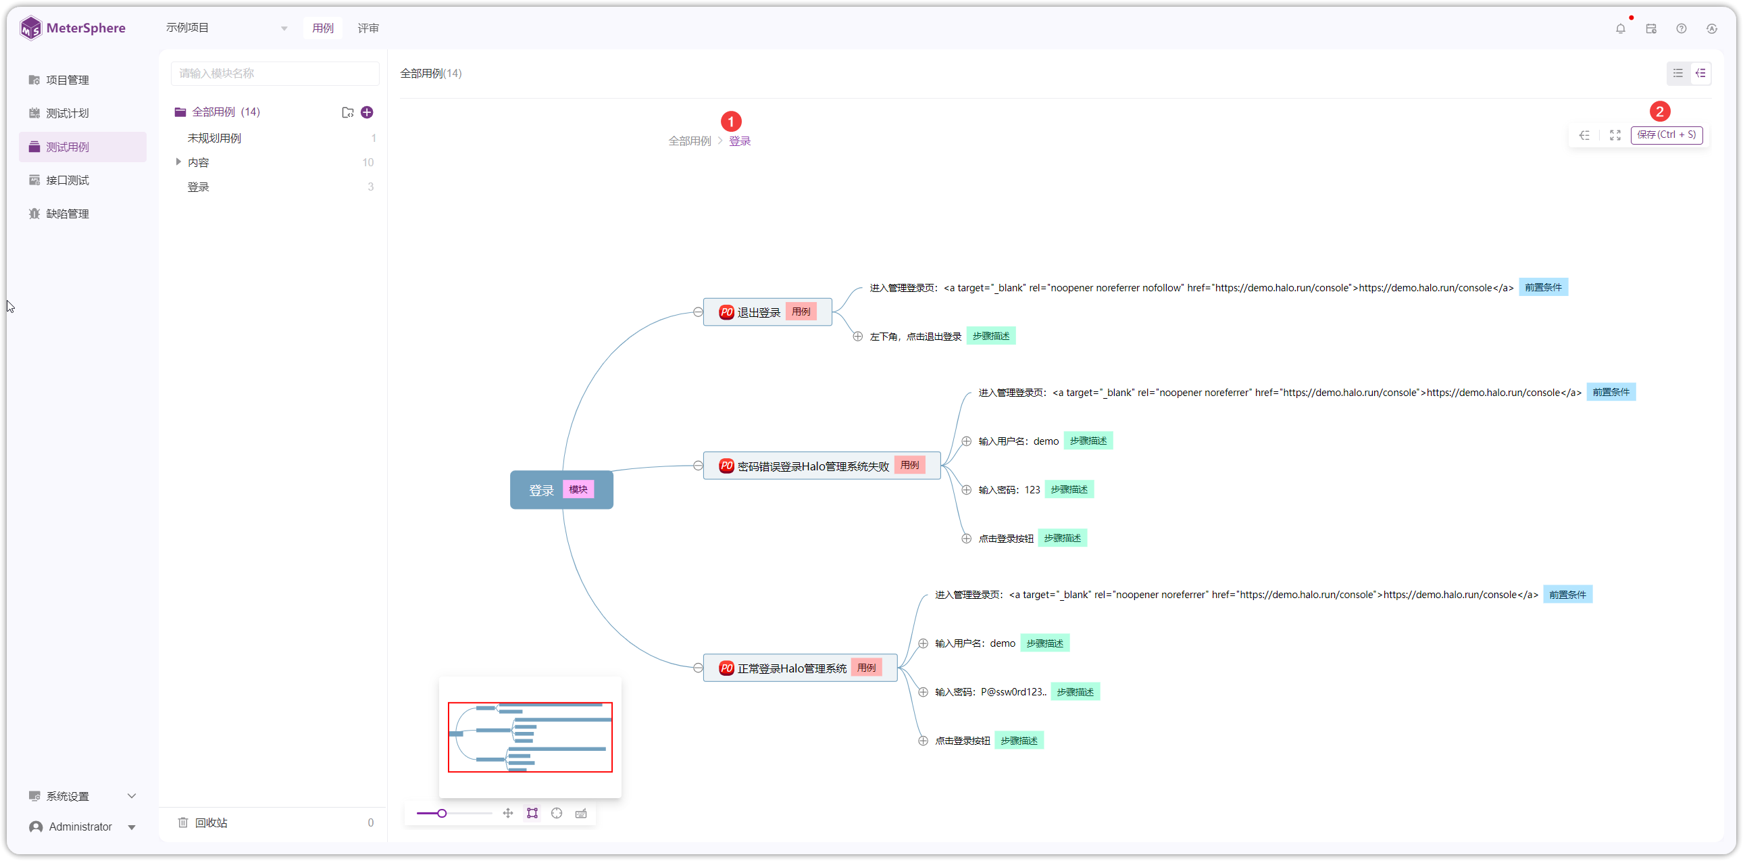Expand the 系统设置 menu
The height and width of the screenshot is (861, 1743).
82,796
